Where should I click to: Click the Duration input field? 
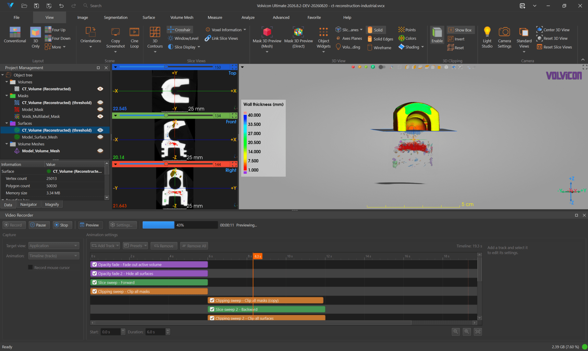(x=155, y=332)
